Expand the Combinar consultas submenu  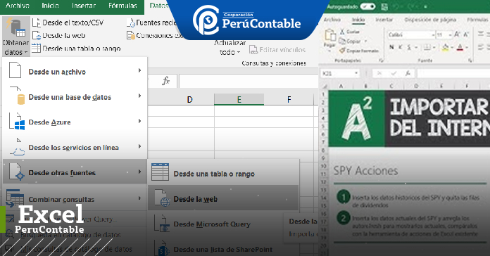(75, 199)
